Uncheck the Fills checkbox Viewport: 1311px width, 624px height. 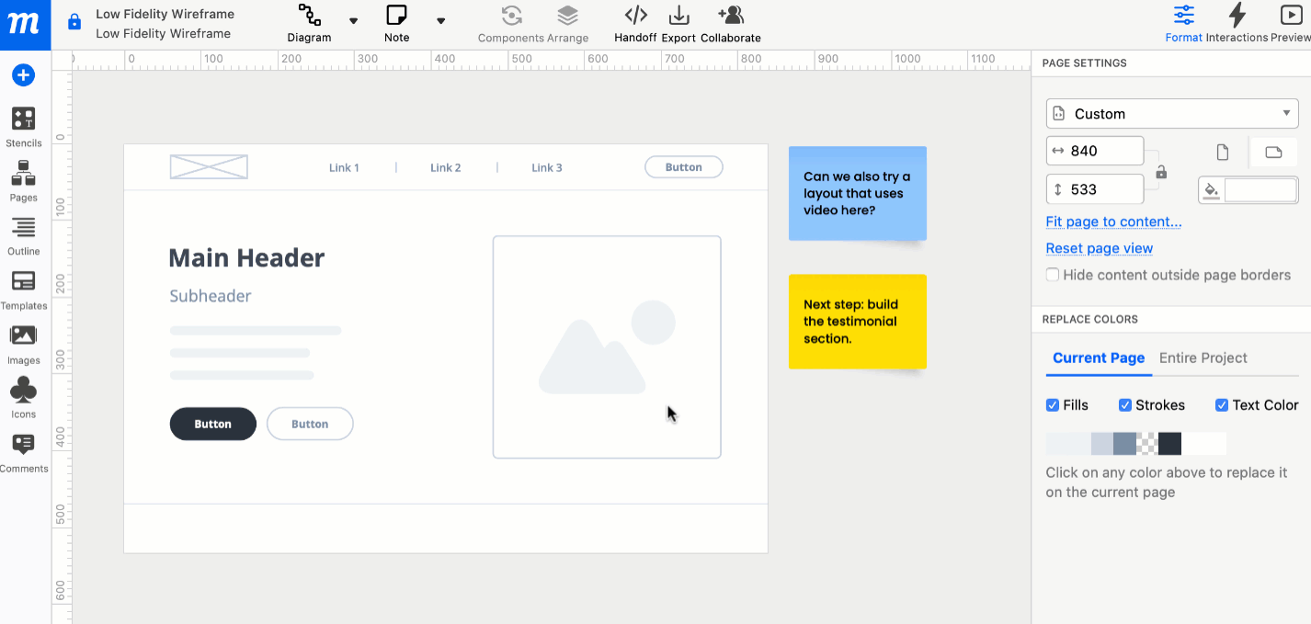click(1053, 405)
